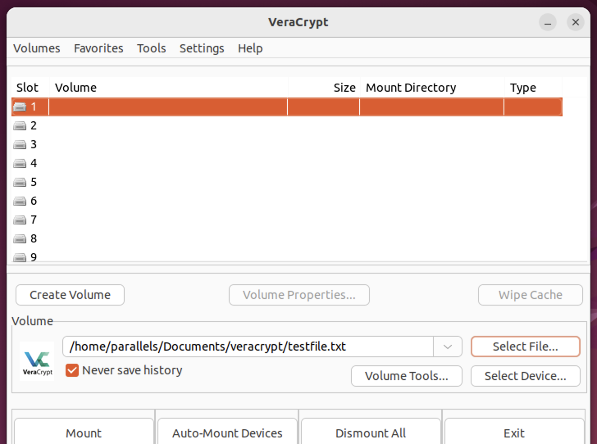Disable the Never save history option

point(72,370)
